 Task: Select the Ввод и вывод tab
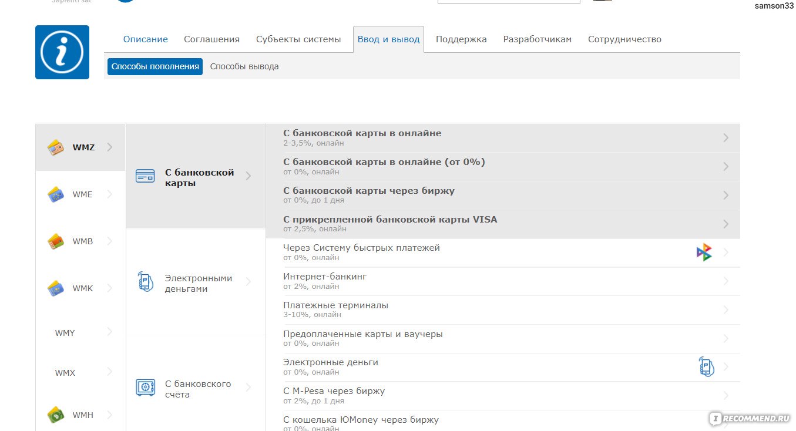tap(388, 39)
